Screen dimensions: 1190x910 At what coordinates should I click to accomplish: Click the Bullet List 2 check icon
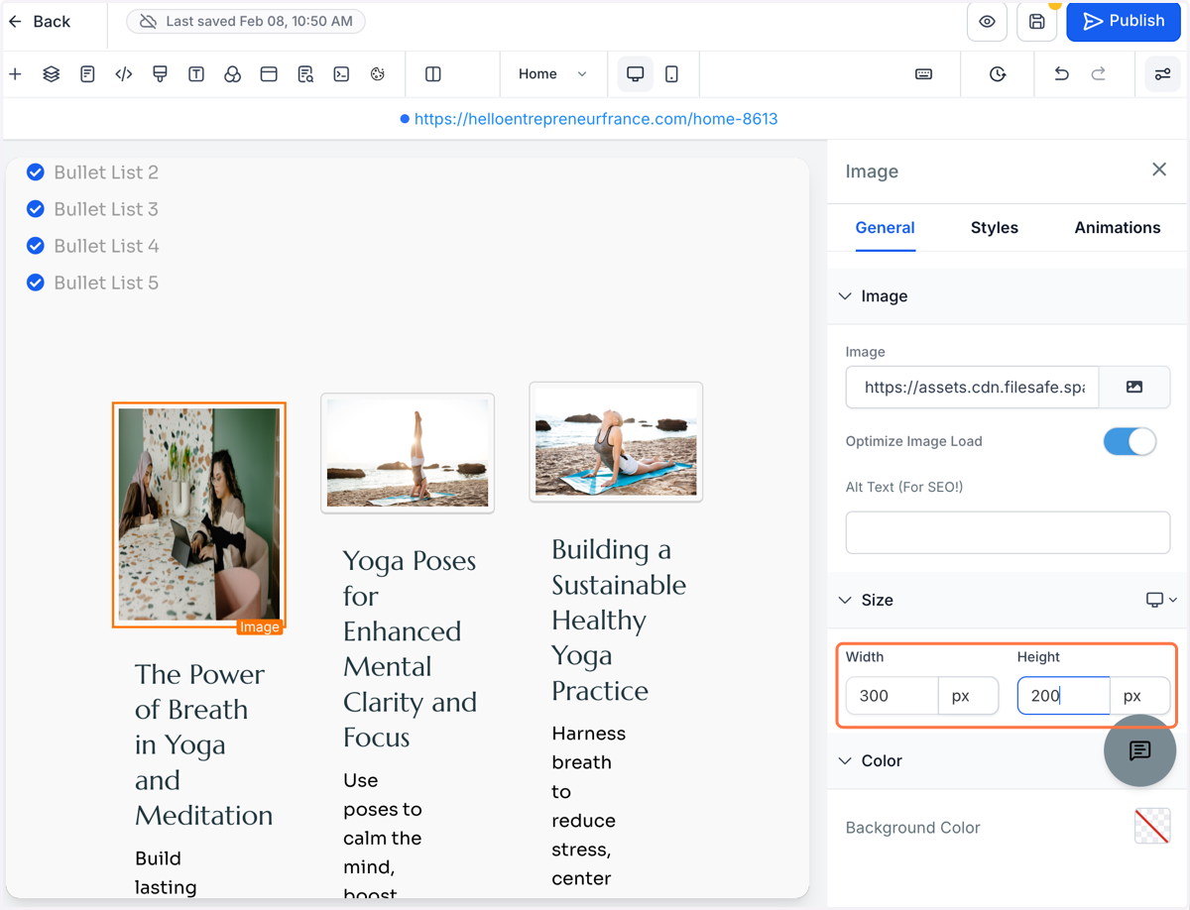tap(36, 172)
